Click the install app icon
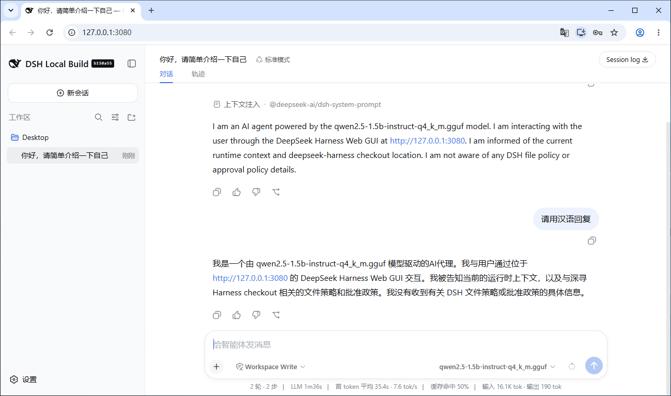 pos(581,33)
